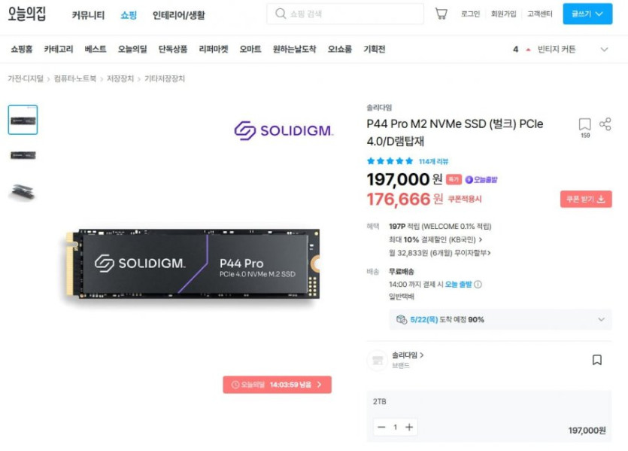Click the five-star rating icons
Viewport: 628px width, 451px height.
(x=390, y=161)
